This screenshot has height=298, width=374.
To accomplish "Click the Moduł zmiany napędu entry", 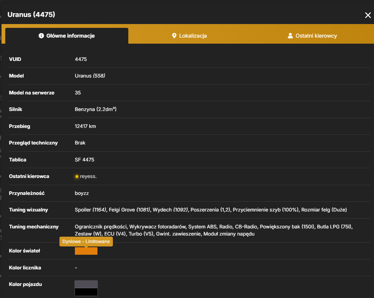I will (229, 234).
